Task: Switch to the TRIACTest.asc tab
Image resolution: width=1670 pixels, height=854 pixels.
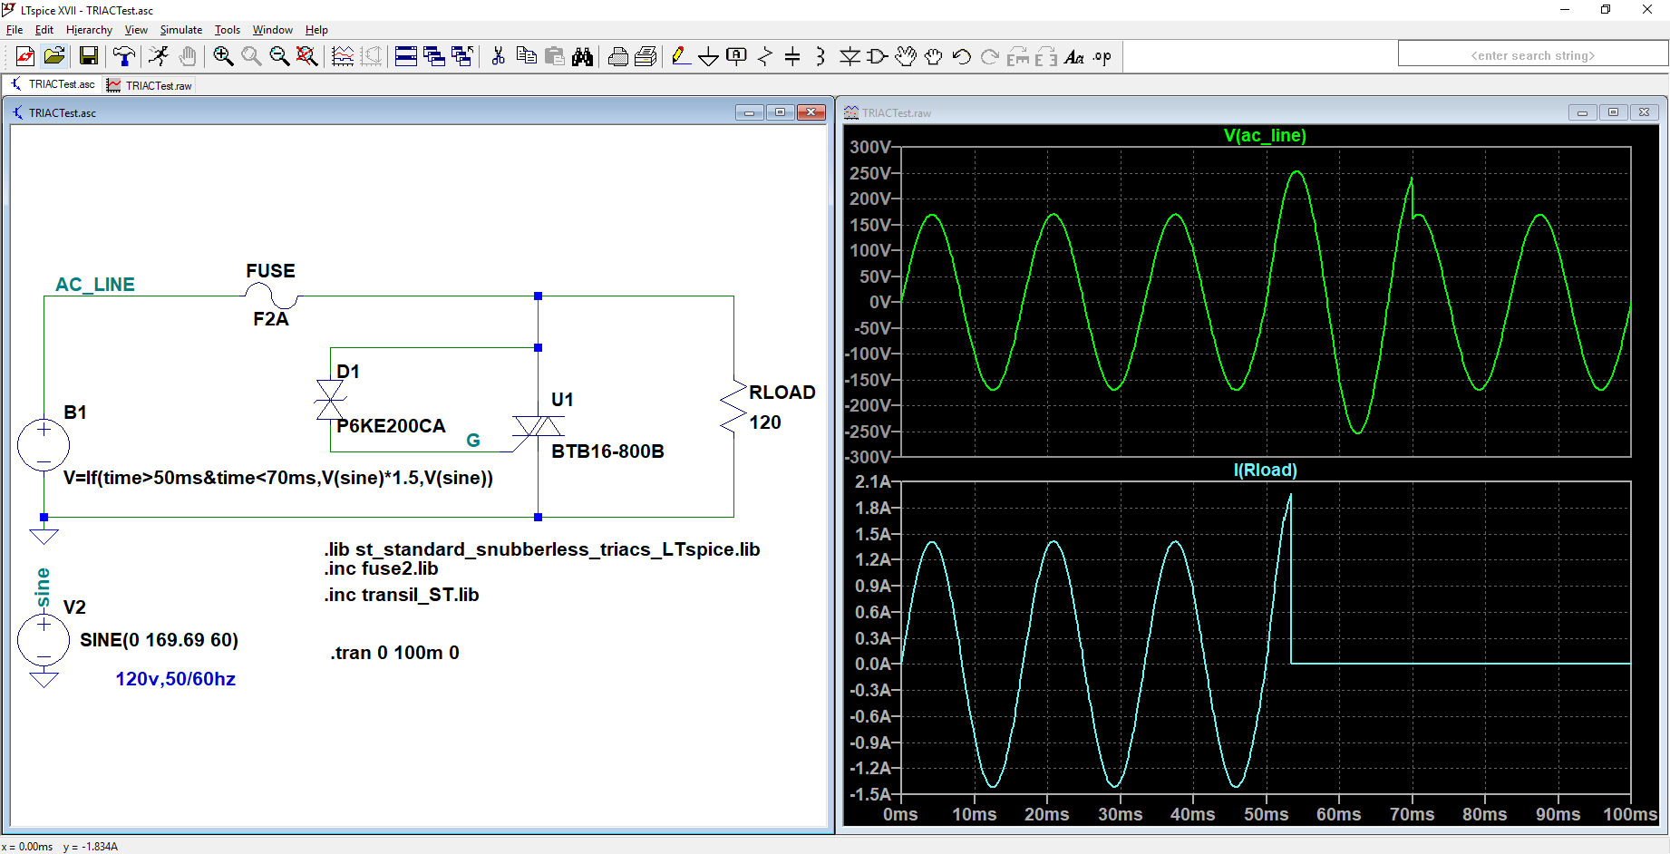Action: (x=53, y=84)
